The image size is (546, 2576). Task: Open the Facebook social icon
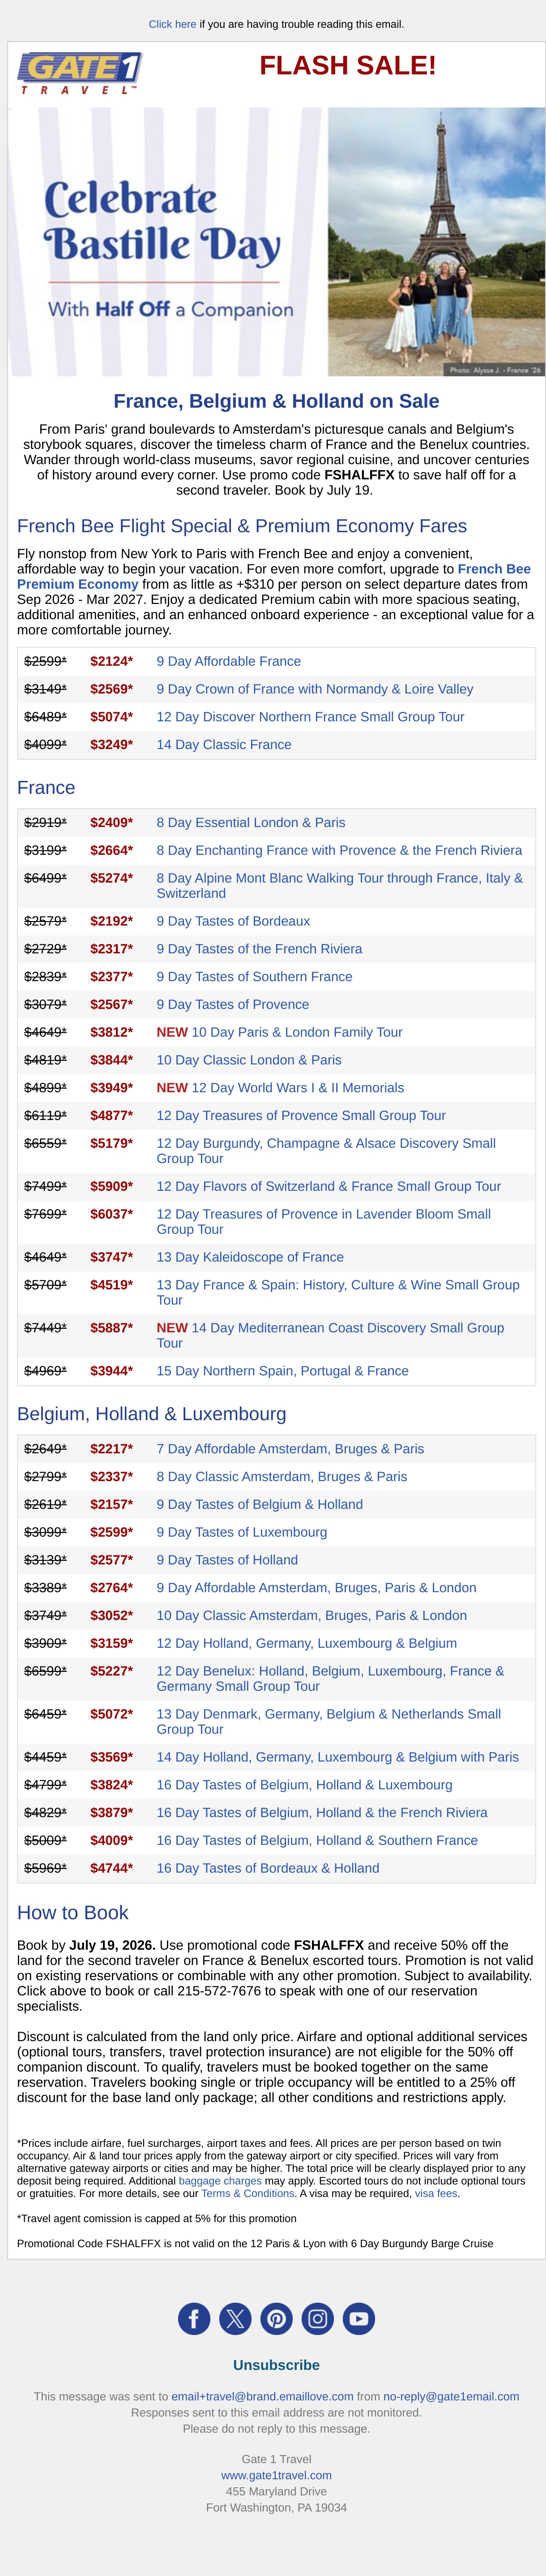tap(194, 2318)
